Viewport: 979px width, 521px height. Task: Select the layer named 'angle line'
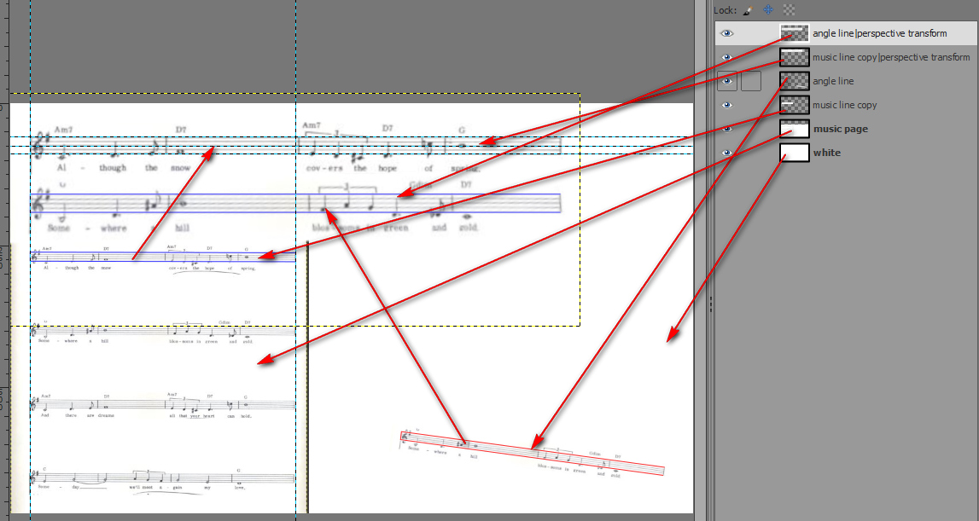tap(833, 81)
